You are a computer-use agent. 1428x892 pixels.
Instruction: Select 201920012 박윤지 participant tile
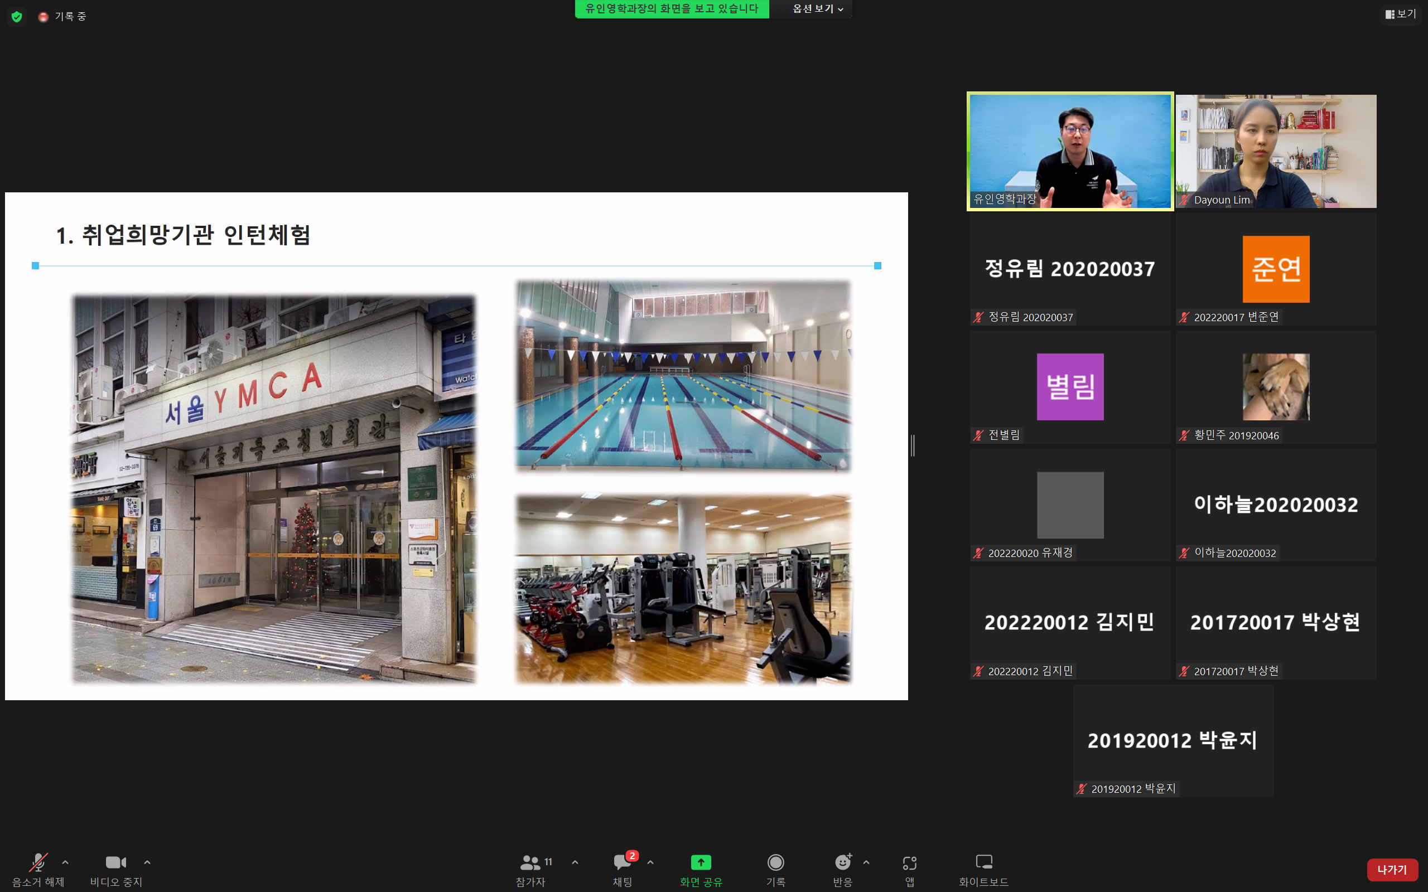click(x=1173, y=741)
